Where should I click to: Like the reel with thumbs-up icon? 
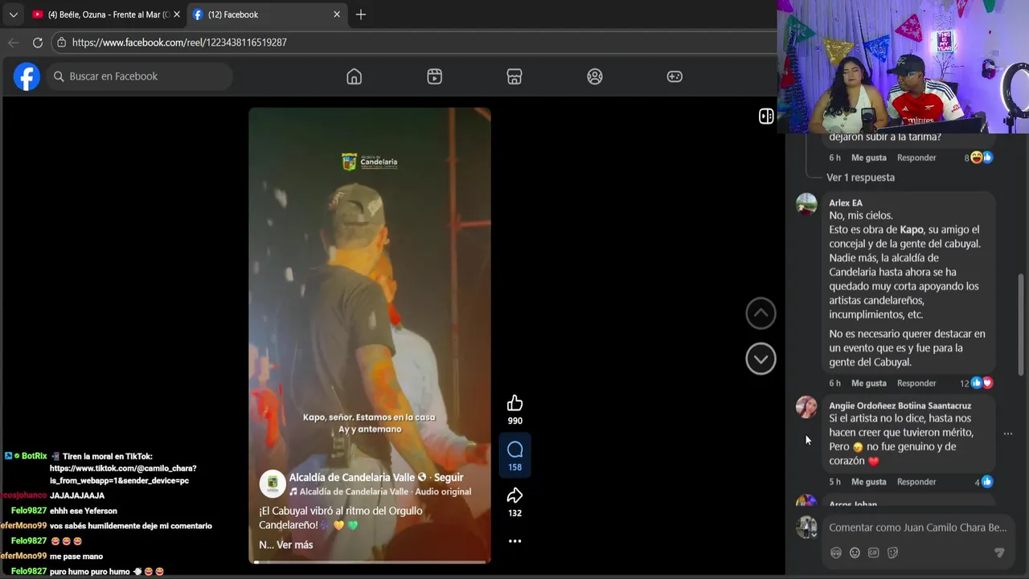514,403
